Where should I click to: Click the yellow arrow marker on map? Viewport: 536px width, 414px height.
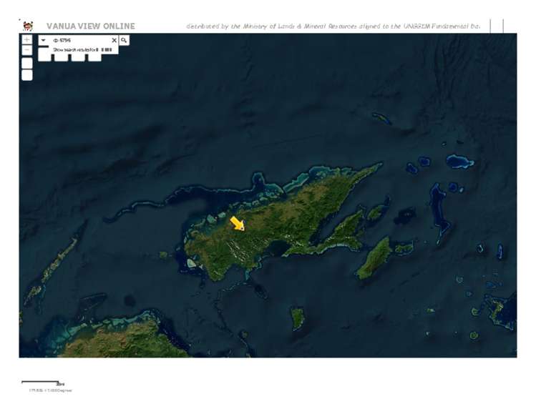pos(238,223)
